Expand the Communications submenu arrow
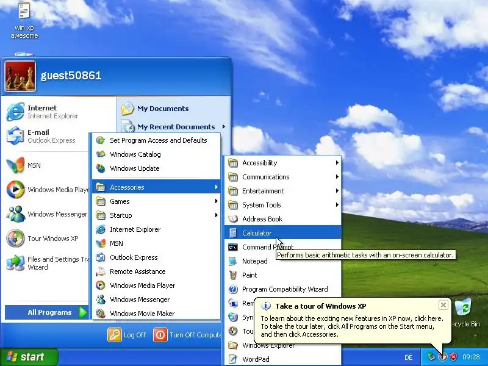 click(x=337, y=176)
